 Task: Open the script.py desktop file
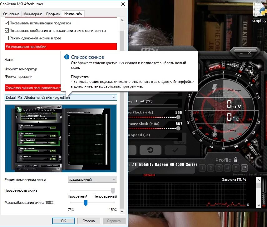pos(259,12)
